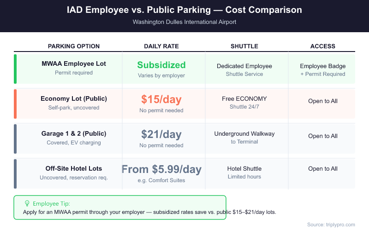Select the MWAA Employee Lot title
The image size is (369, 230).
click(74, 64)
